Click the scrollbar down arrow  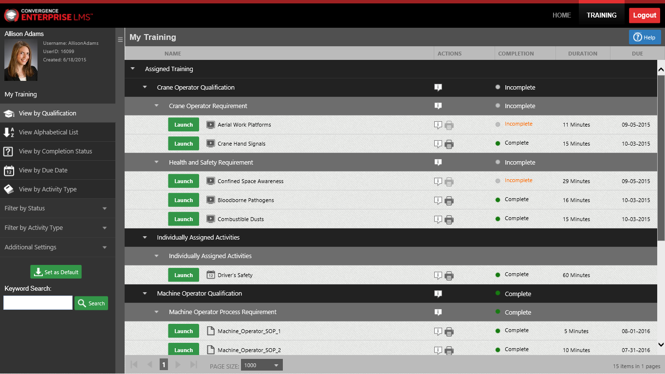click(661, 345)
